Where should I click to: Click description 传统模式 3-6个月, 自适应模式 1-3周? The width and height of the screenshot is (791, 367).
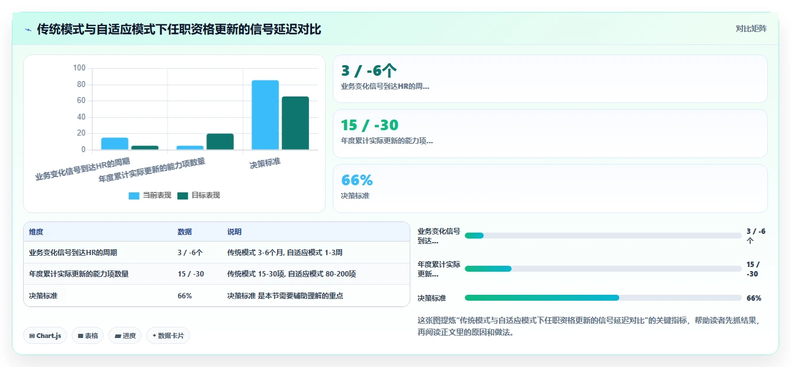pos(285,253)
